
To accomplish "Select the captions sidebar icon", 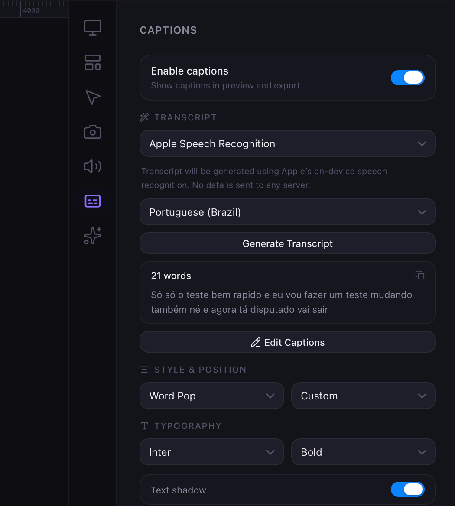I will 92,201.
